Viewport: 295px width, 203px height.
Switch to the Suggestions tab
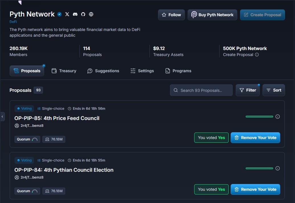tap(103, 71)
